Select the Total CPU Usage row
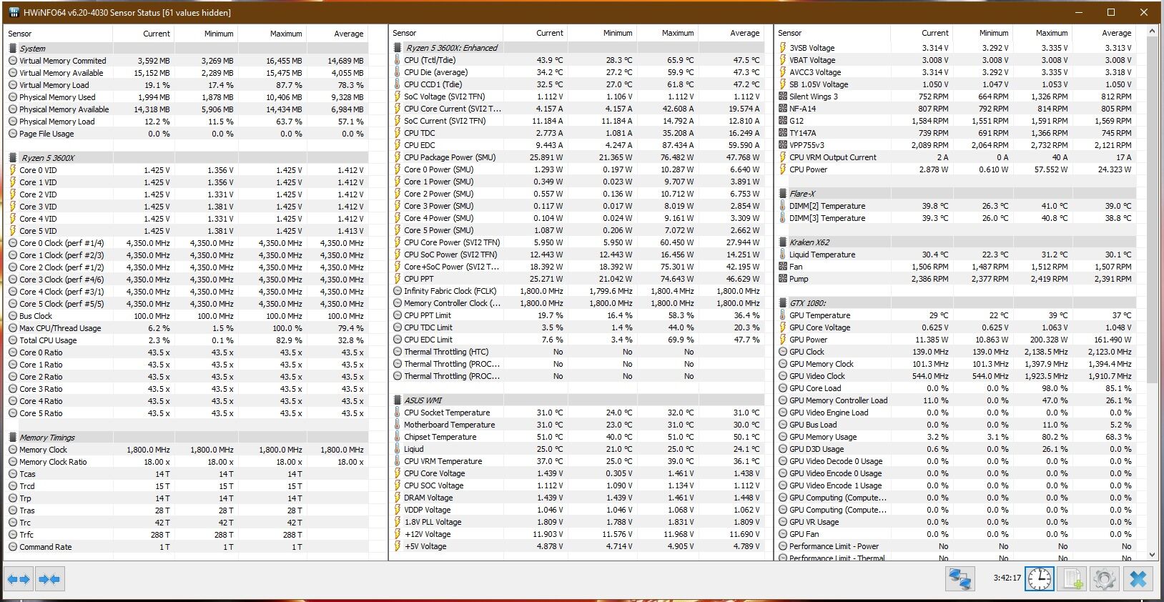1164x602 pixels. pyautogui.click(x=187, y=340)
